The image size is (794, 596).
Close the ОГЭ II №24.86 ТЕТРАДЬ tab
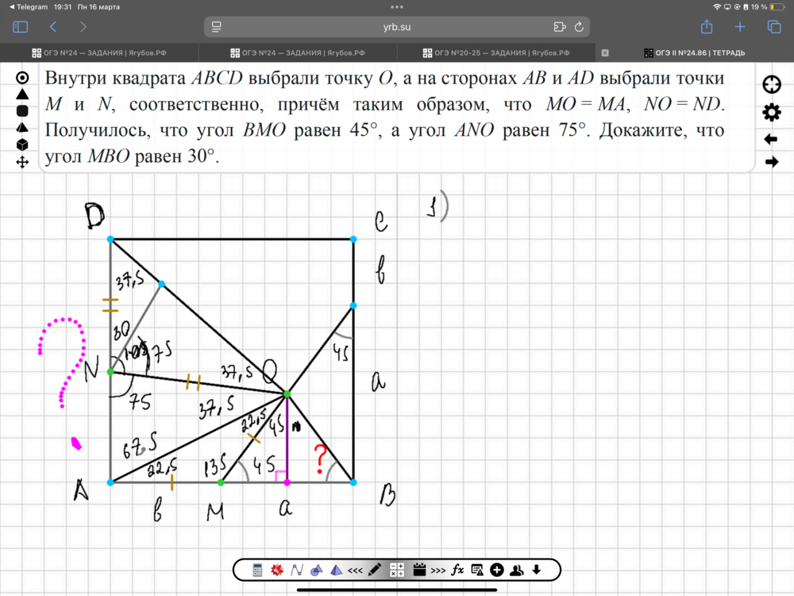pos(605,53)
